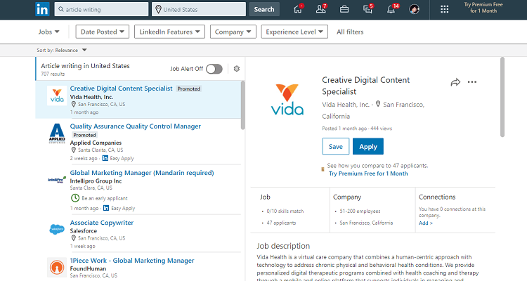Expand the Jobs dropdown

click(48, 32)
